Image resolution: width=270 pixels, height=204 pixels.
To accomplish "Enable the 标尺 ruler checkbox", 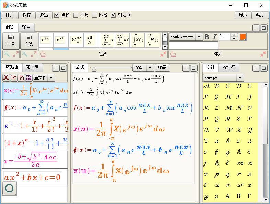I will pos(76,15).
